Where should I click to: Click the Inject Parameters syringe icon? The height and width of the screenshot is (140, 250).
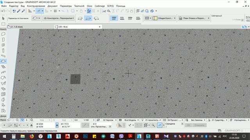pyautogui.click(x=23, y=11)
